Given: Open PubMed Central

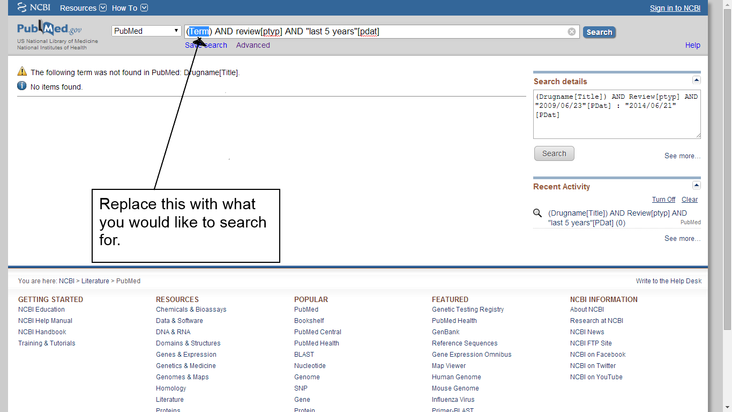Looking at the screenshot, I should pos(318,332).
